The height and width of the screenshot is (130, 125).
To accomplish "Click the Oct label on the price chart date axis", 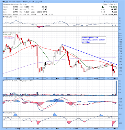I will (38, 78).
